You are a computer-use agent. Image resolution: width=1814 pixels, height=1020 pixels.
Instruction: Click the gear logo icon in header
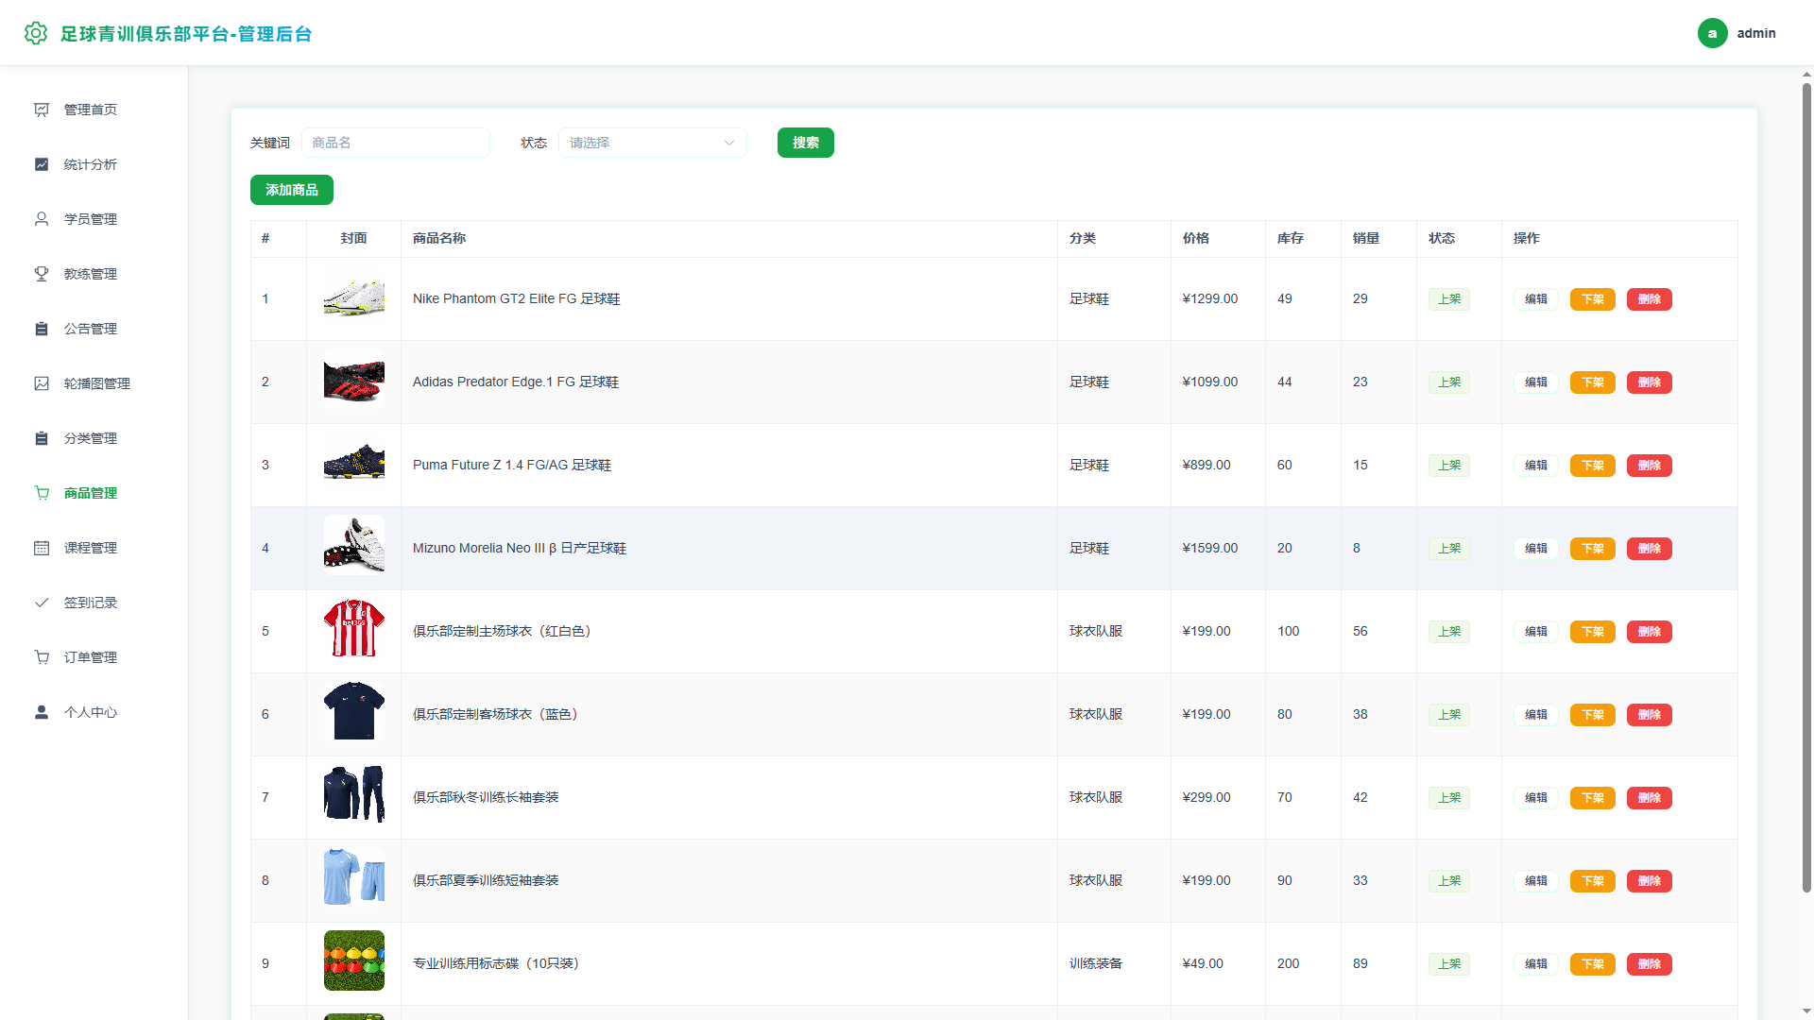click(36, 33)
